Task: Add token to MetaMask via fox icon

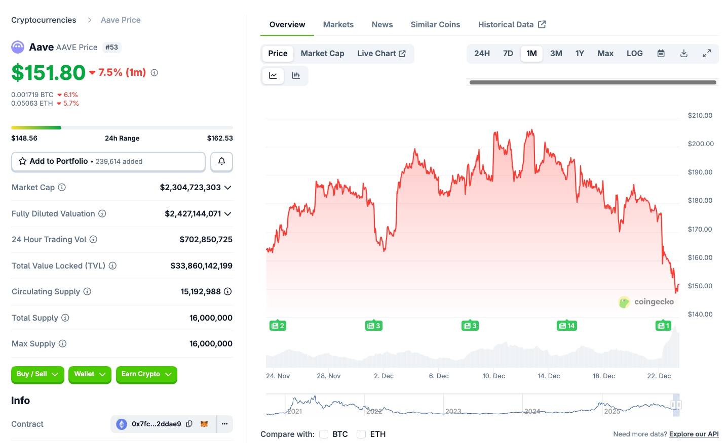Action: [x=204, y=424]
